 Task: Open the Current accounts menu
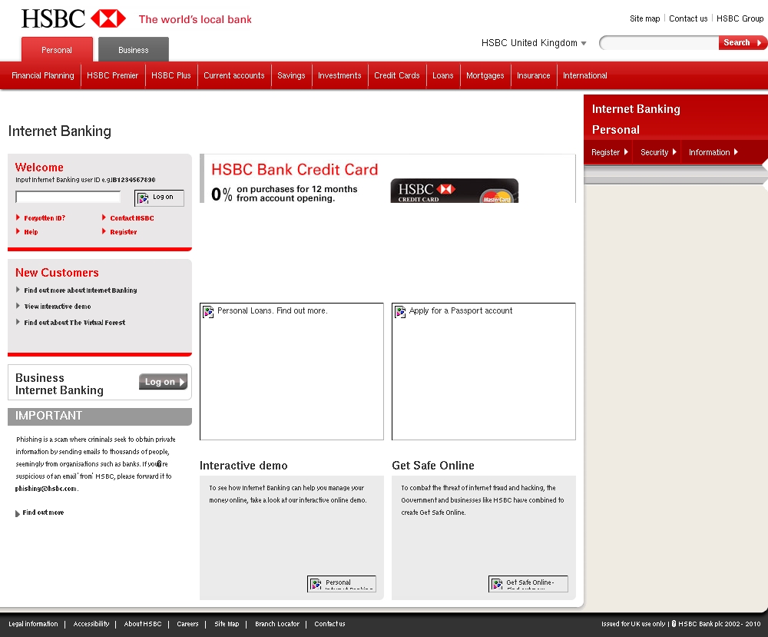tap(234, 75)
